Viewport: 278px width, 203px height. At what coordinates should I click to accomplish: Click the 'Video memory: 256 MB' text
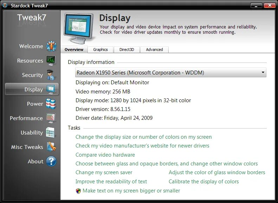pyautogui.click(x=103, y=92)
